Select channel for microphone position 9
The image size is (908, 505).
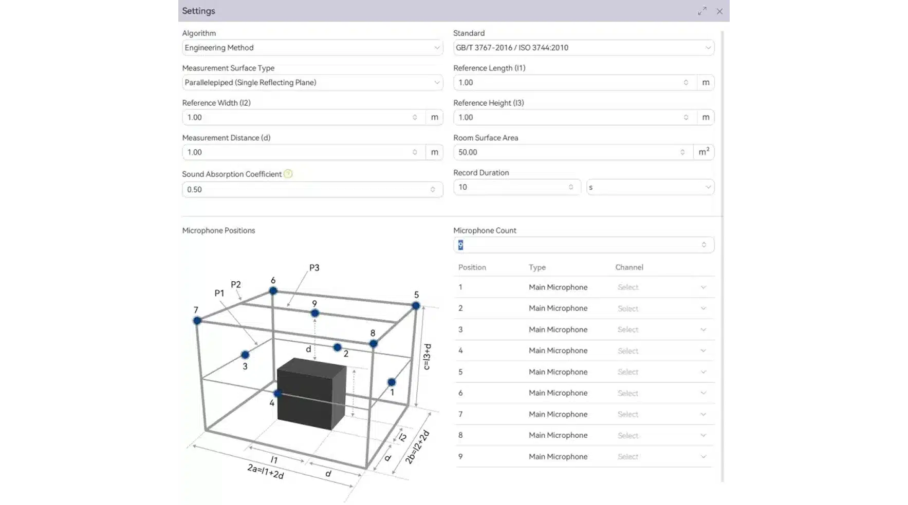click(662, 457)
